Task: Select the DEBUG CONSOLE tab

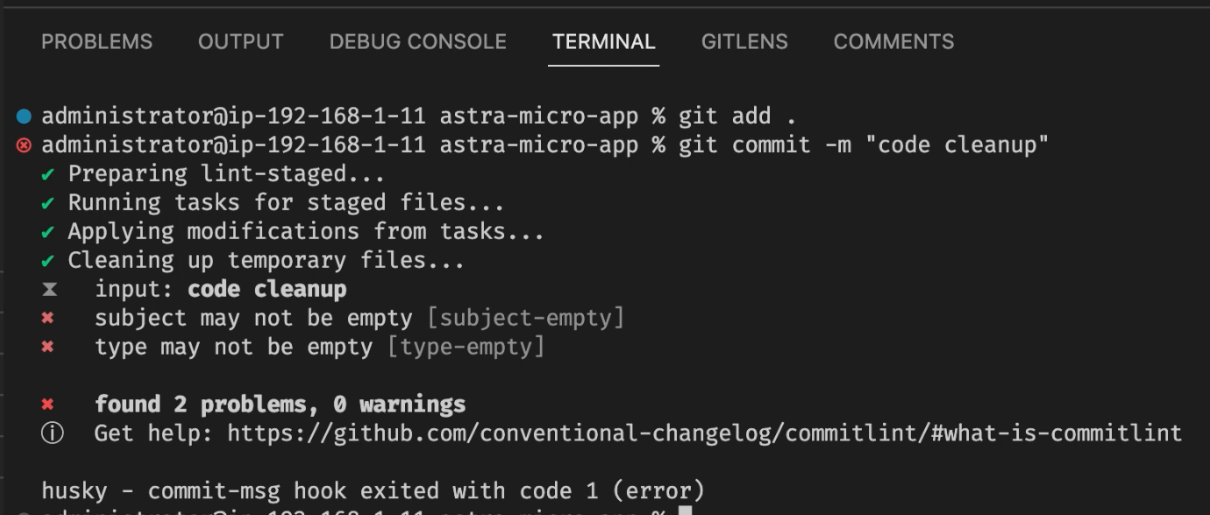Action: tap(417, 41)
